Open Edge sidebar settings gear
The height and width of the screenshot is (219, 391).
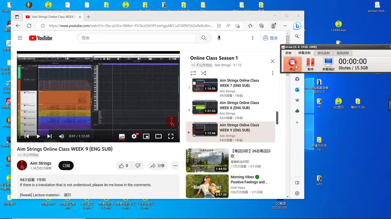point(297,193)
